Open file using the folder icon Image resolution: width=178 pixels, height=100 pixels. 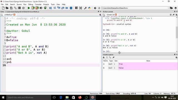click(x=7, y=8)
